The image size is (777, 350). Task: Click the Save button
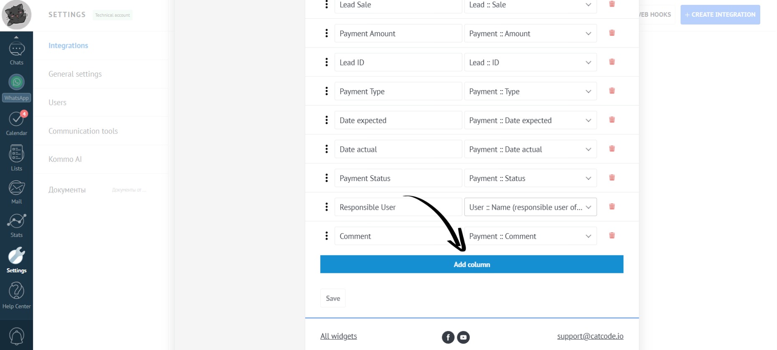pyautogui.click(x=333, y=298)
